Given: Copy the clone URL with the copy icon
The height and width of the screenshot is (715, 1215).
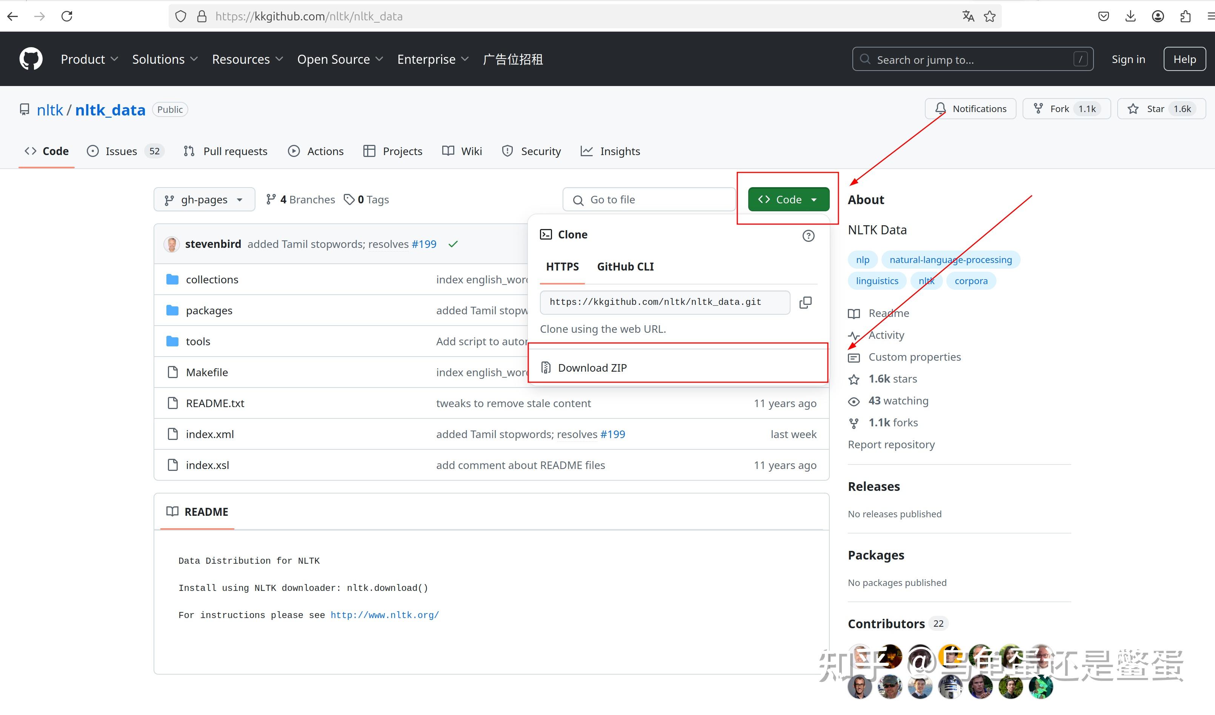Looking at the screenshot, I should click(x=805, y=302).
